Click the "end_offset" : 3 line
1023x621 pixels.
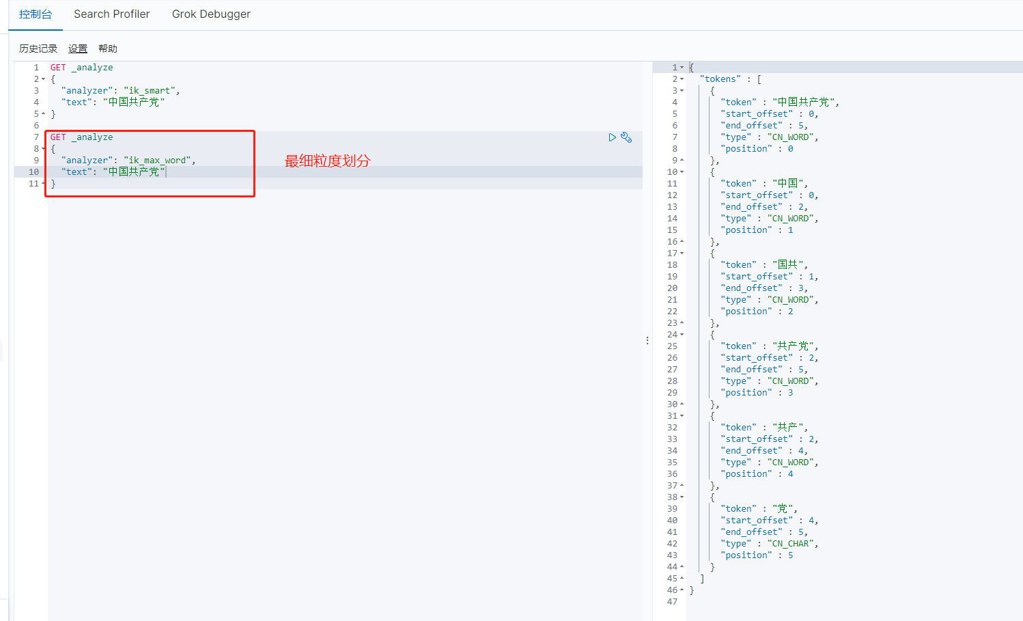click(764, 288)
